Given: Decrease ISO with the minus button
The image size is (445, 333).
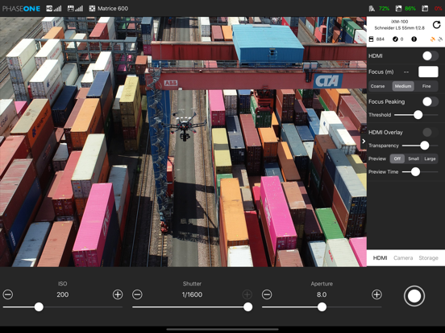Looking at the screenshot, I should coord(8,294).
